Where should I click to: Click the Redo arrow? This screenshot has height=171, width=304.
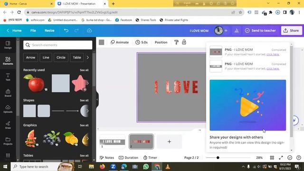point(76,30)
